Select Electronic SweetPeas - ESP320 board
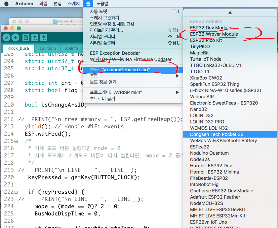Viewport: 278px width, 228px height. coord(230,103)
